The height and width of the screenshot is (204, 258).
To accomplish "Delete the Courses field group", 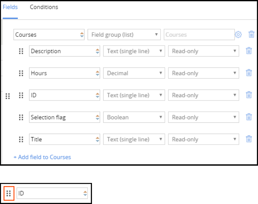I will 251,35.
